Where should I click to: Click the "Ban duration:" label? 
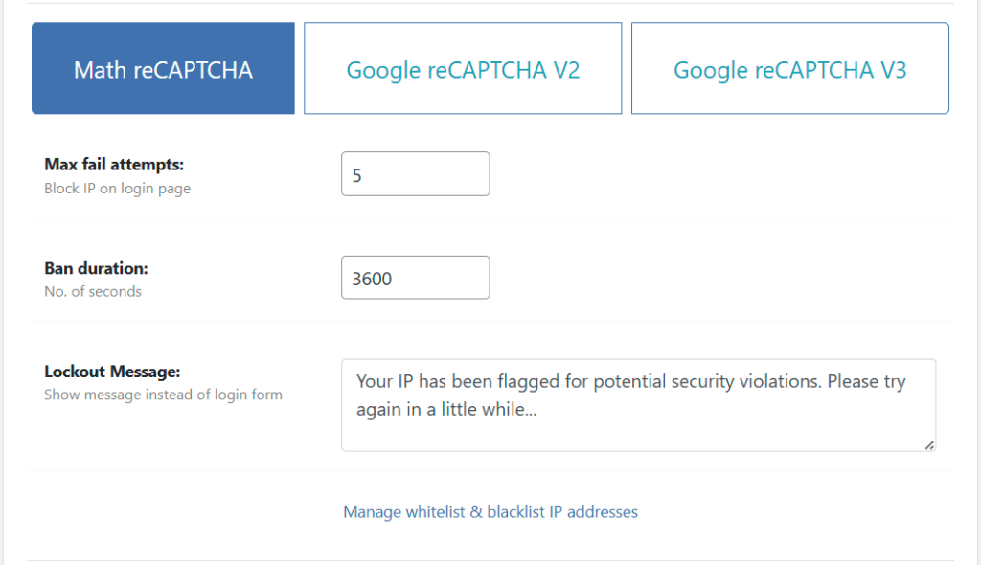click(96, 268)
